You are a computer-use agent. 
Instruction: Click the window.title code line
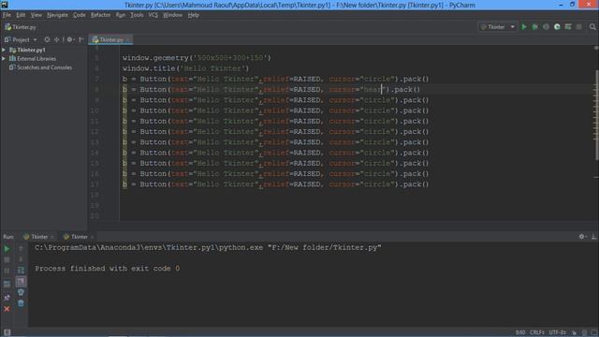pyautogui.click(x=185, y=68)
